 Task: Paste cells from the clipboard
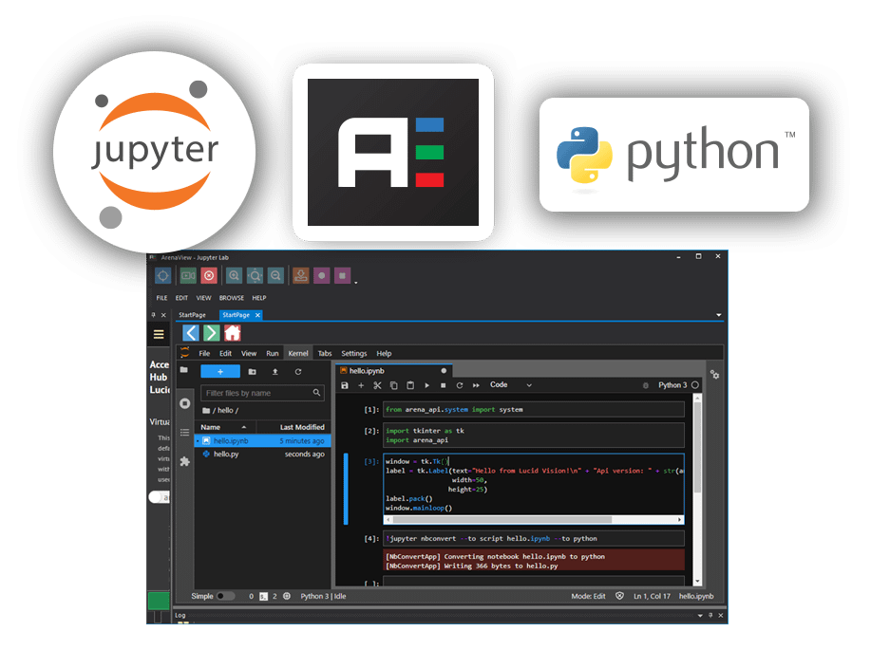(x=409, y=385)
